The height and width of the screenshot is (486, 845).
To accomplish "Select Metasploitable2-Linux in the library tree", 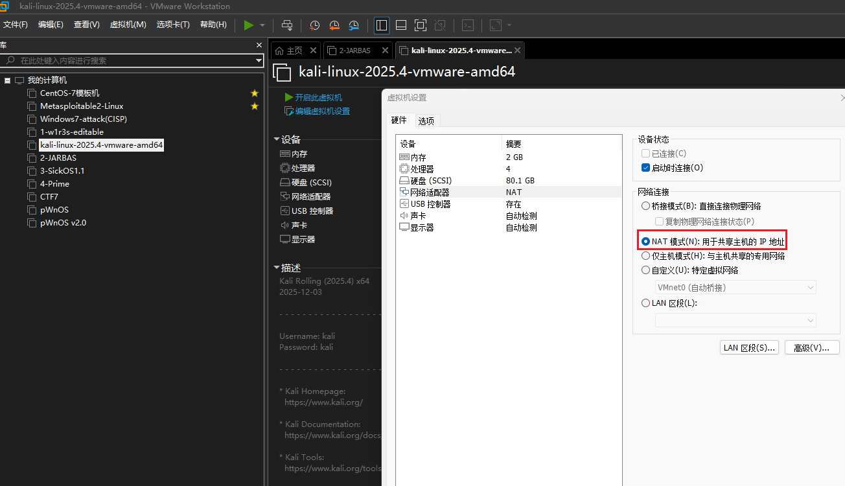I will coord(82,106).
